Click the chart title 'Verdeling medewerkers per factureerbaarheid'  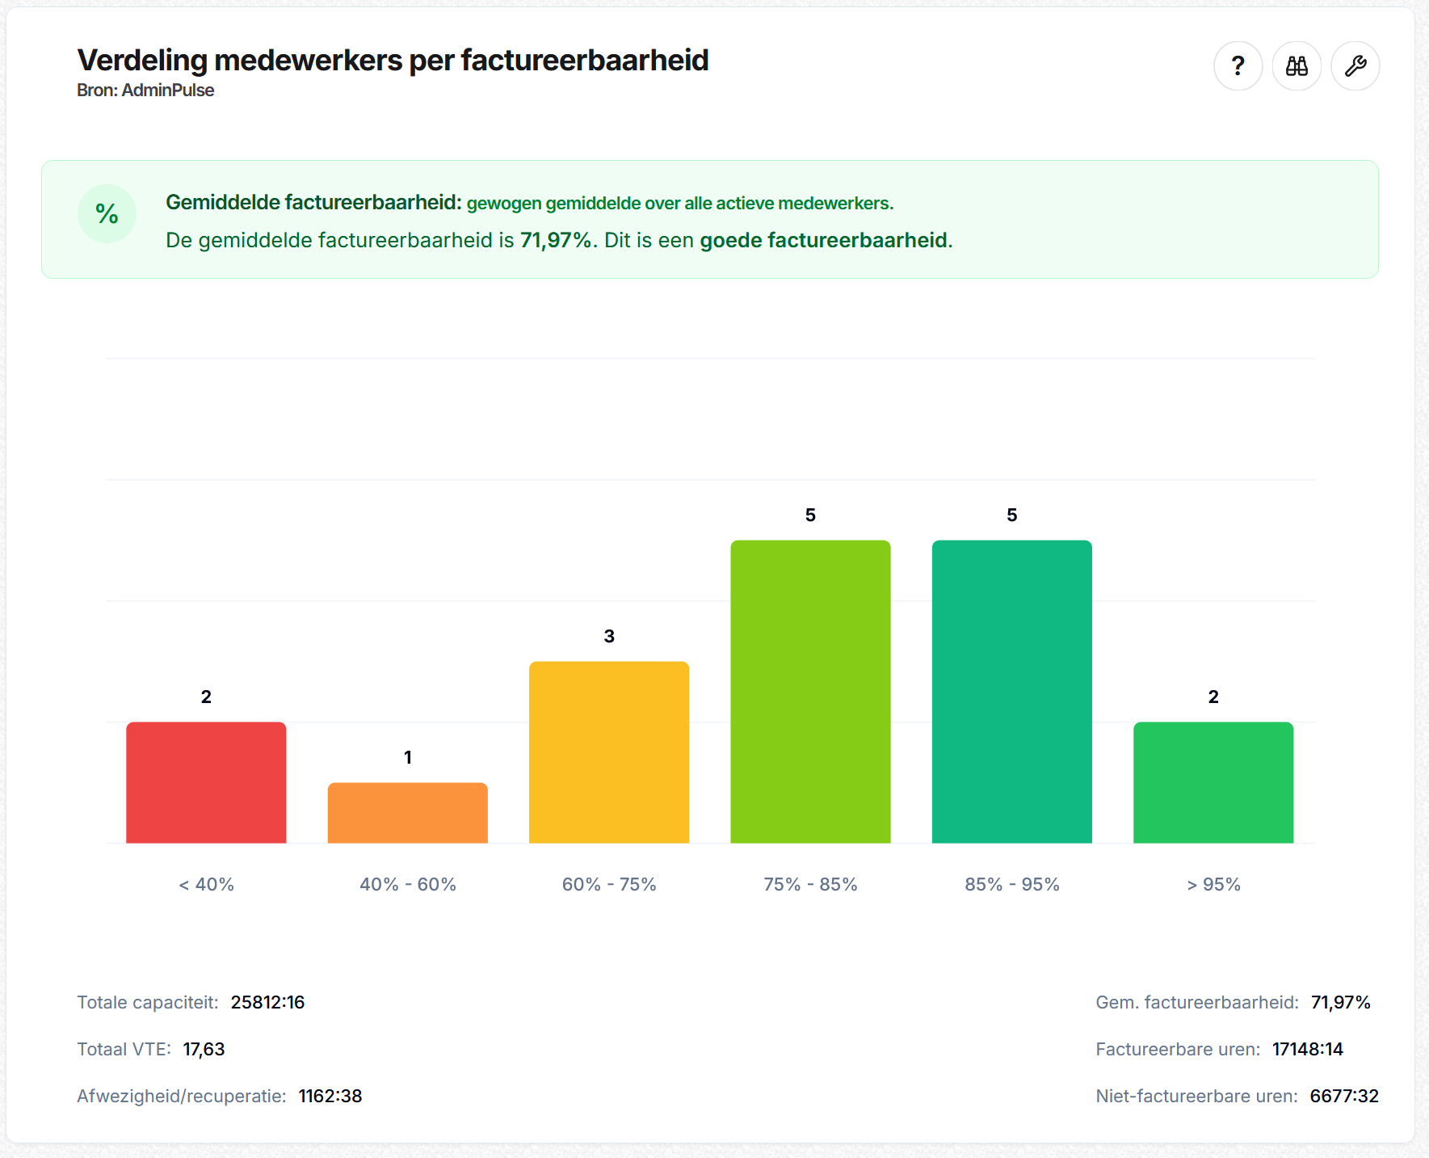(x=393, y=61)
